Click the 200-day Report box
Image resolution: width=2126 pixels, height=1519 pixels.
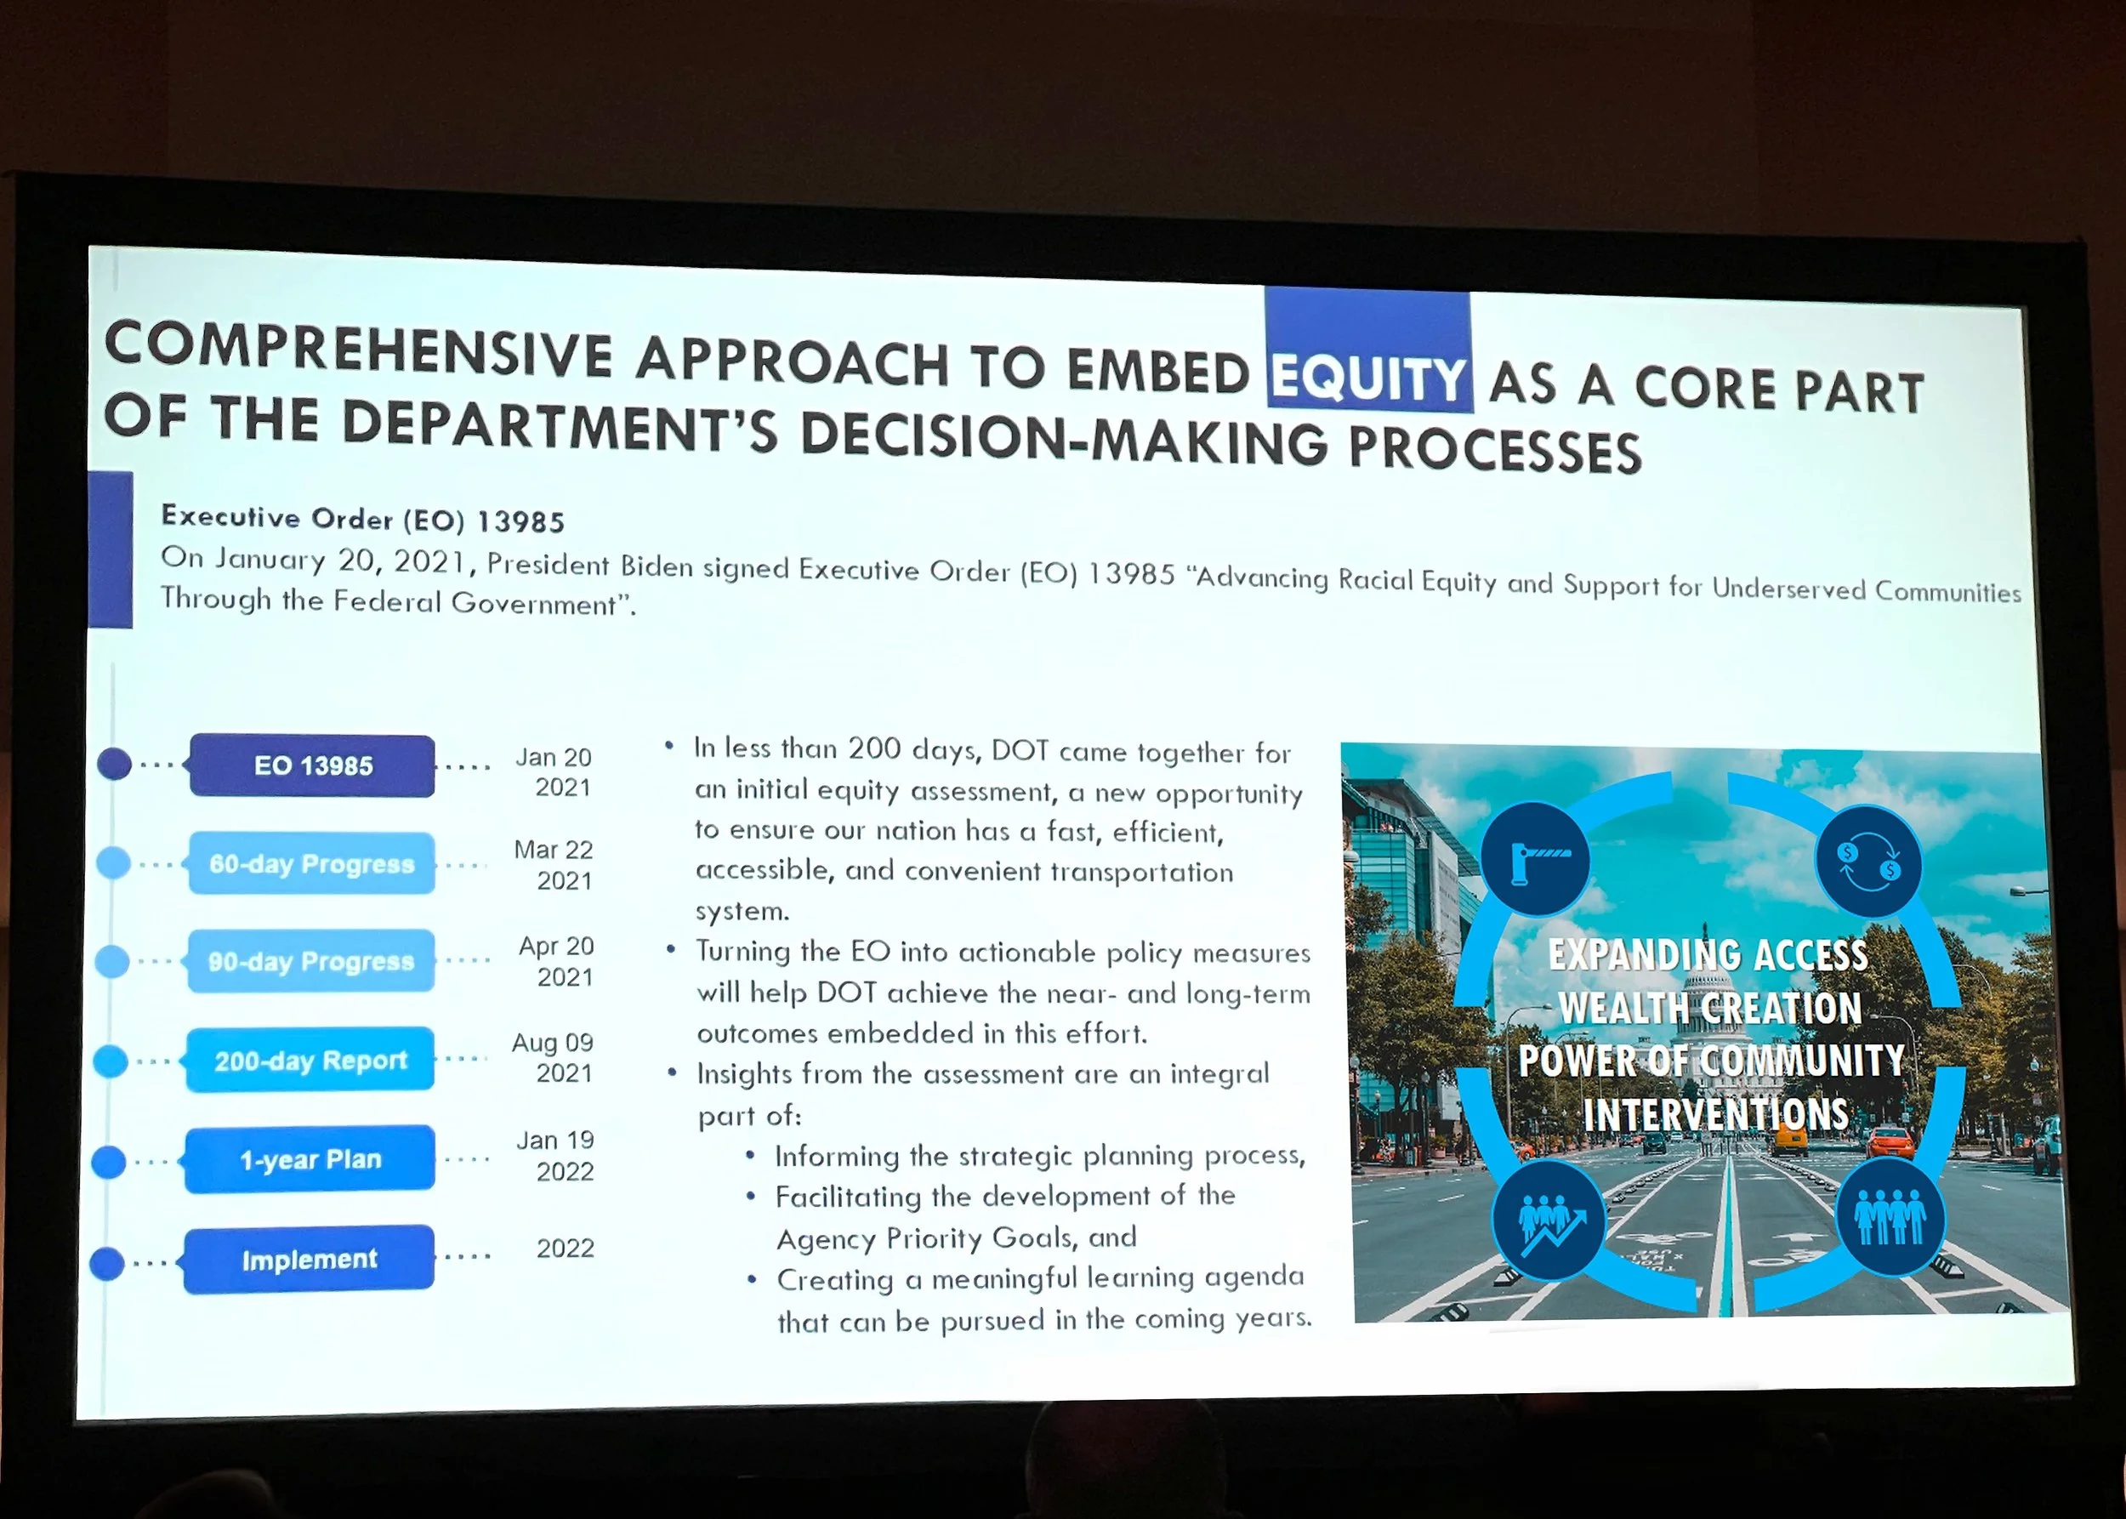tap(310, 1060)
